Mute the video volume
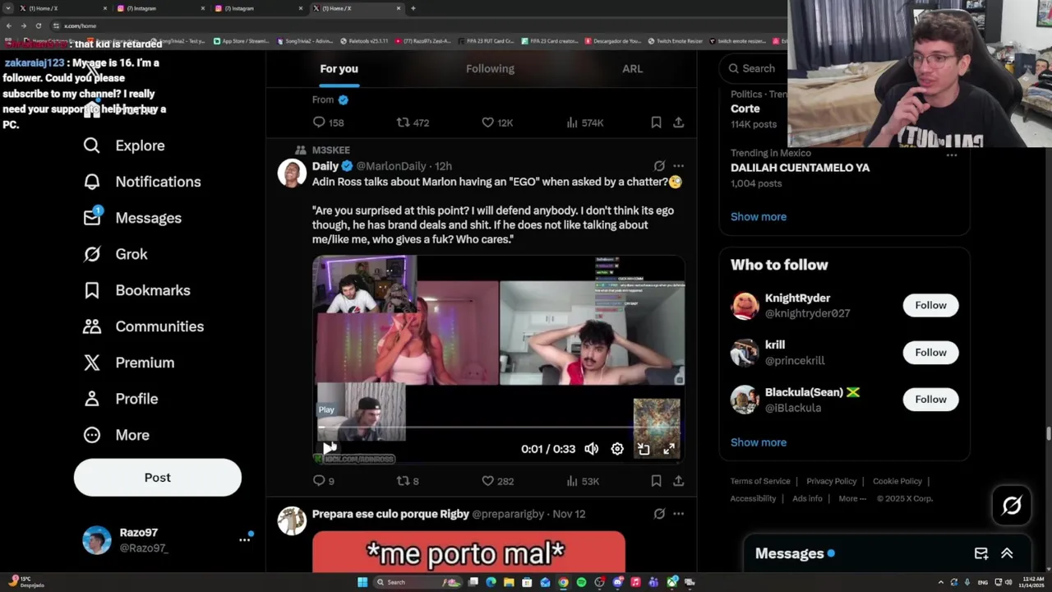The width and height of the screenshot is (1052, 592). click(x=592, y=449)
